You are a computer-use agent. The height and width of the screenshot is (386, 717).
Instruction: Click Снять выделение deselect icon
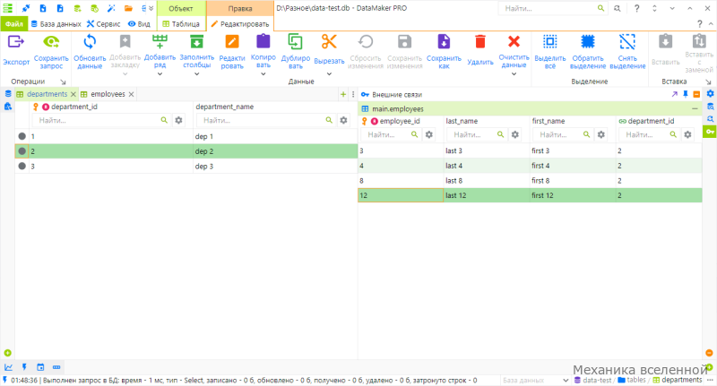[627, 41]
